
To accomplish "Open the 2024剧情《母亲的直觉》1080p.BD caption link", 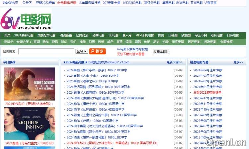I will pyautogui.click(x=30, y=143).
